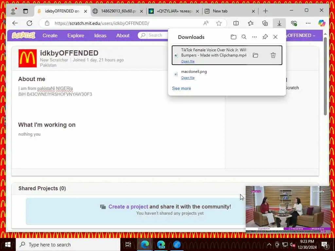Close the 148629013_60x60 tab
The height and width of the screenshot is (251, 335).
click(141, 11)
